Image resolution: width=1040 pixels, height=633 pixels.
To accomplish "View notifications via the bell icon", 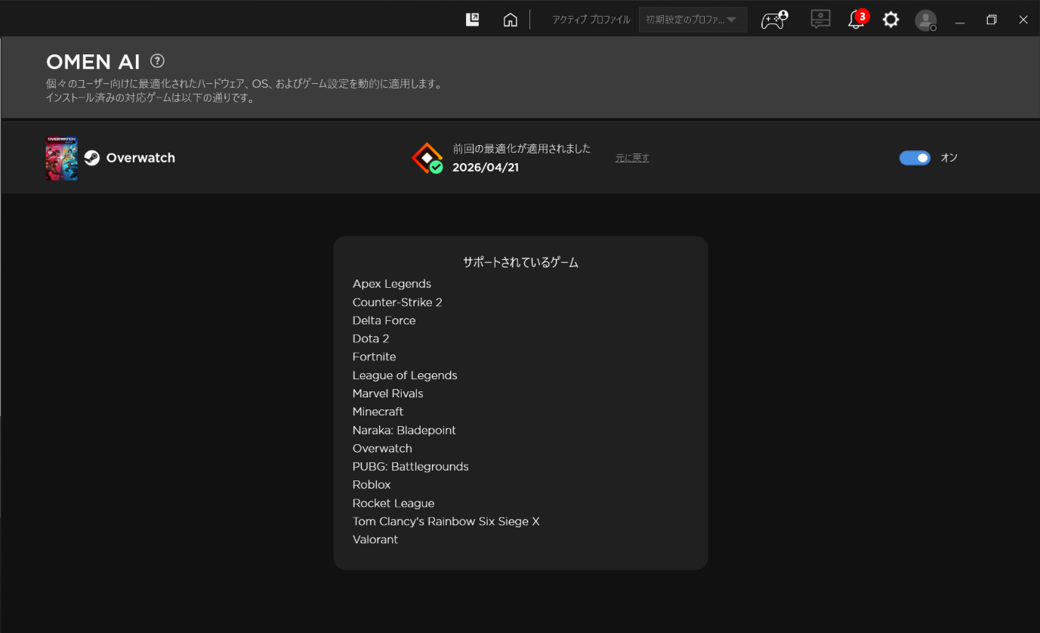I will 856,19.
